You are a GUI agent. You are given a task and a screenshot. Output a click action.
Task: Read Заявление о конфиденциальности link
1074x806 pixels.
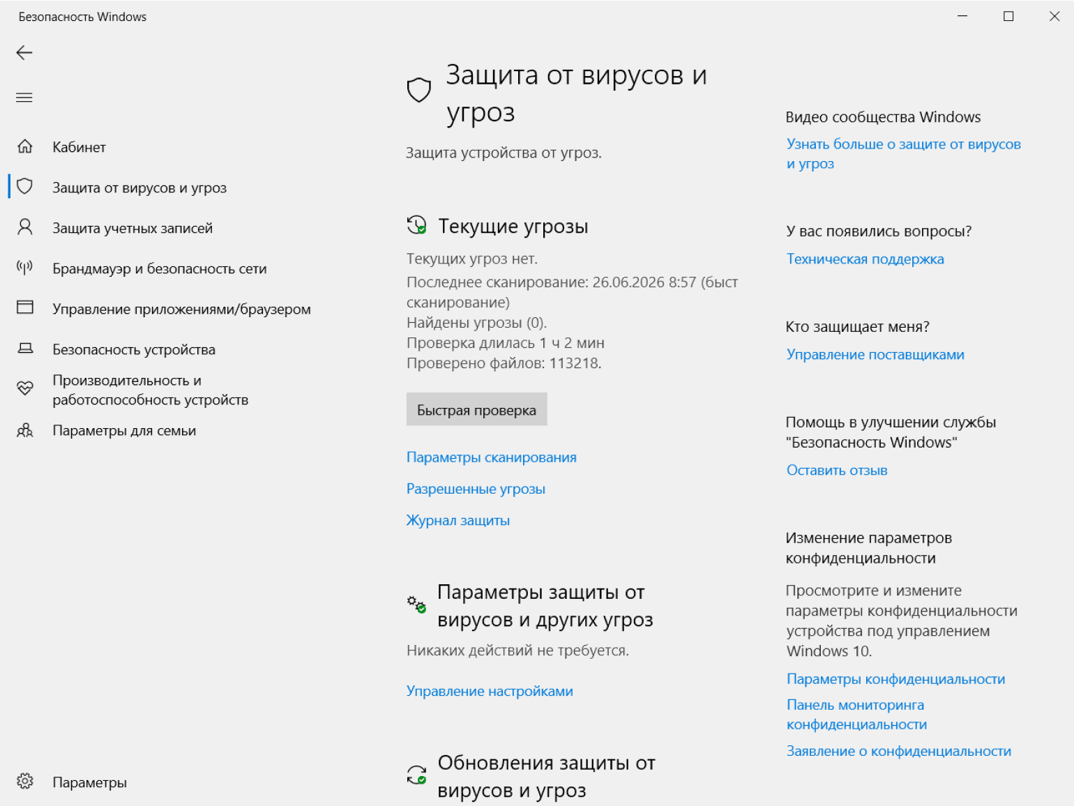pyautogui.click(x=899, y=751)
